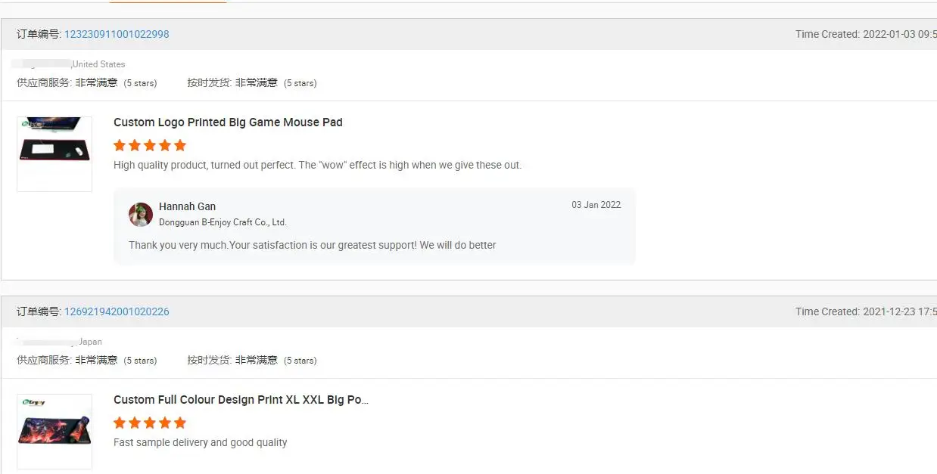Click Dongguan B-Enjoy Craft Co., Ltd. company name
The height and width of the screenshot is (474, 937).
coord(223,222)
